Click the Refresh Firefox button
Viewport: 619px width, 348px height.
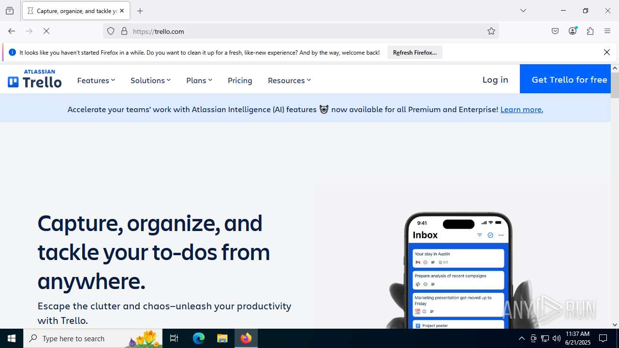(x=415, y=52)
